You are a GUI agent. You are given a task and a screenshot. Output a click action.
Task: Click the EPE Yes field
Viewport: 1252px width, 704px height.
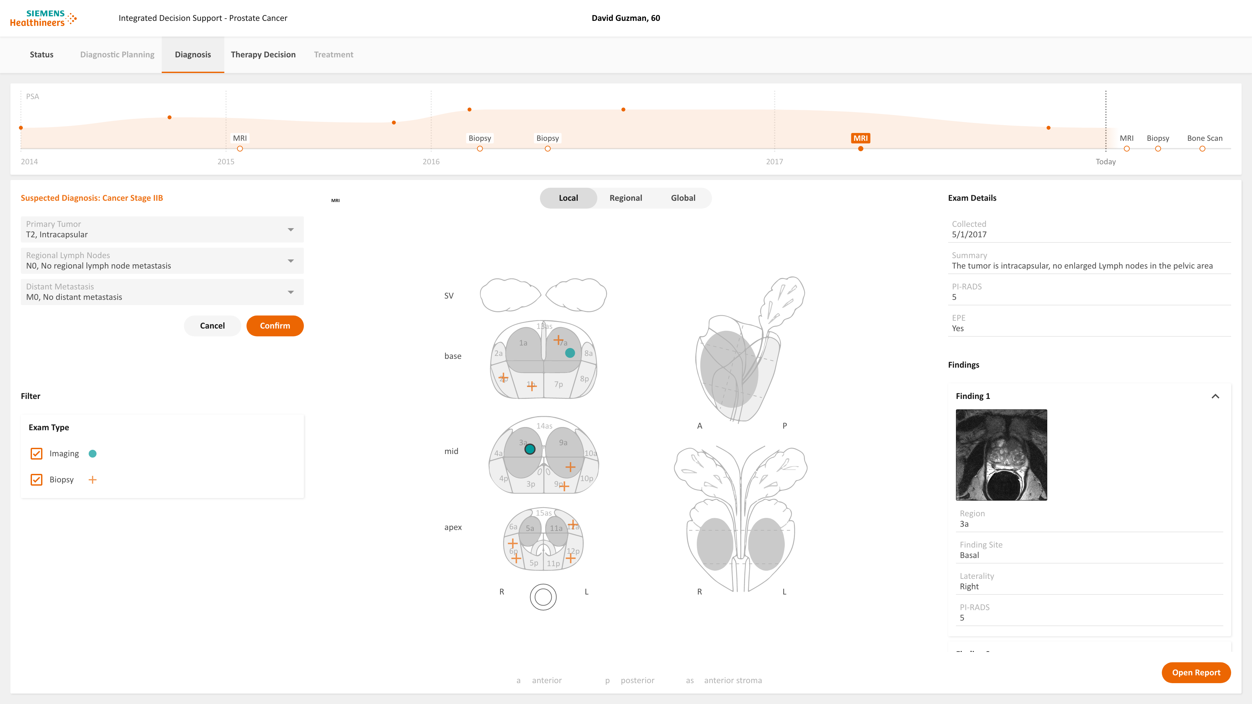coord(1089,323)
